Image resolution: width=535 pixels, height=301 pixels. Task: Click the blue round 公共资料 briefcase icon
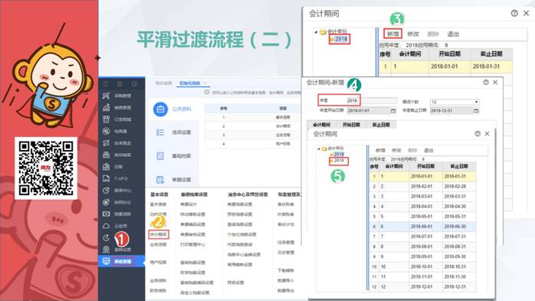(x=160, y=109)
